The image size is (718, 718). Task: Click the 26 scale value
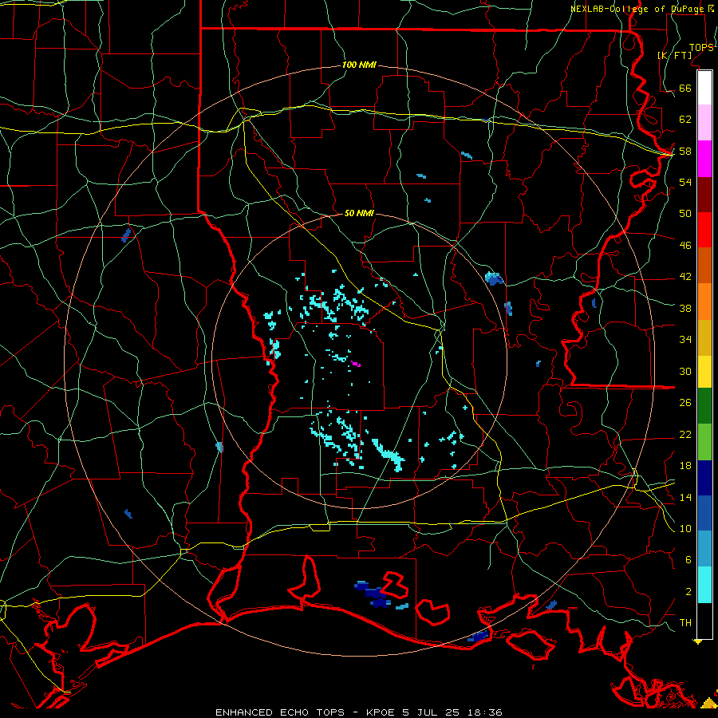click(685, 403)
